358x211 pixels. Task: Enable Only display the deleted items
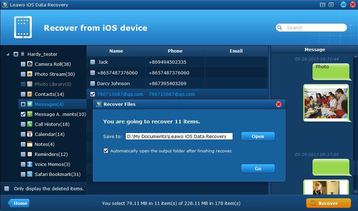[7, 188]
